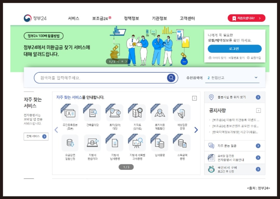Image resolution: width=280 pixels, height=199 pixels.
Task: Open the 고객센터 menu
Action: point(187,18)
